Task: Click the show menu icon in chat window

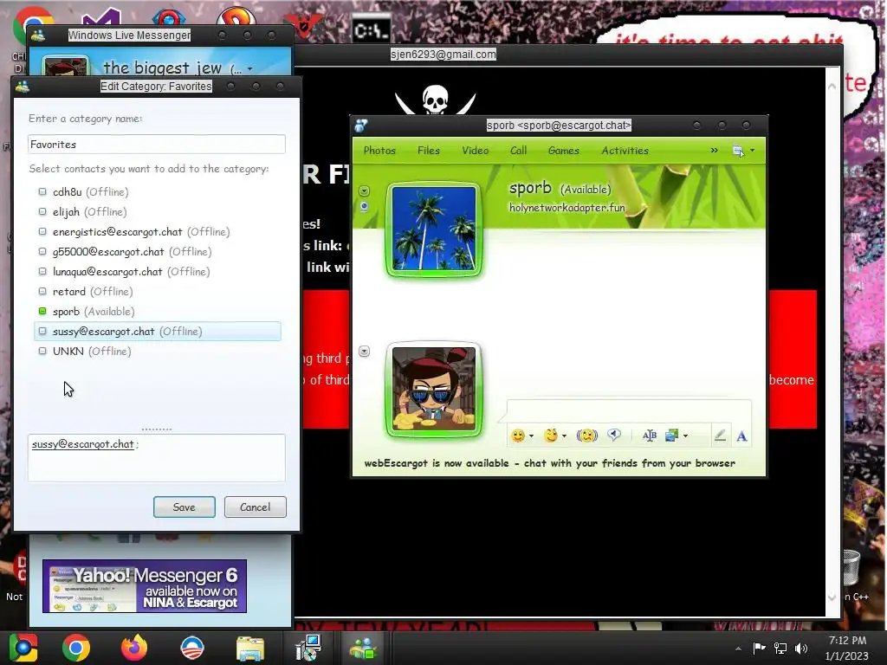Action: click(x=738, y=151)
